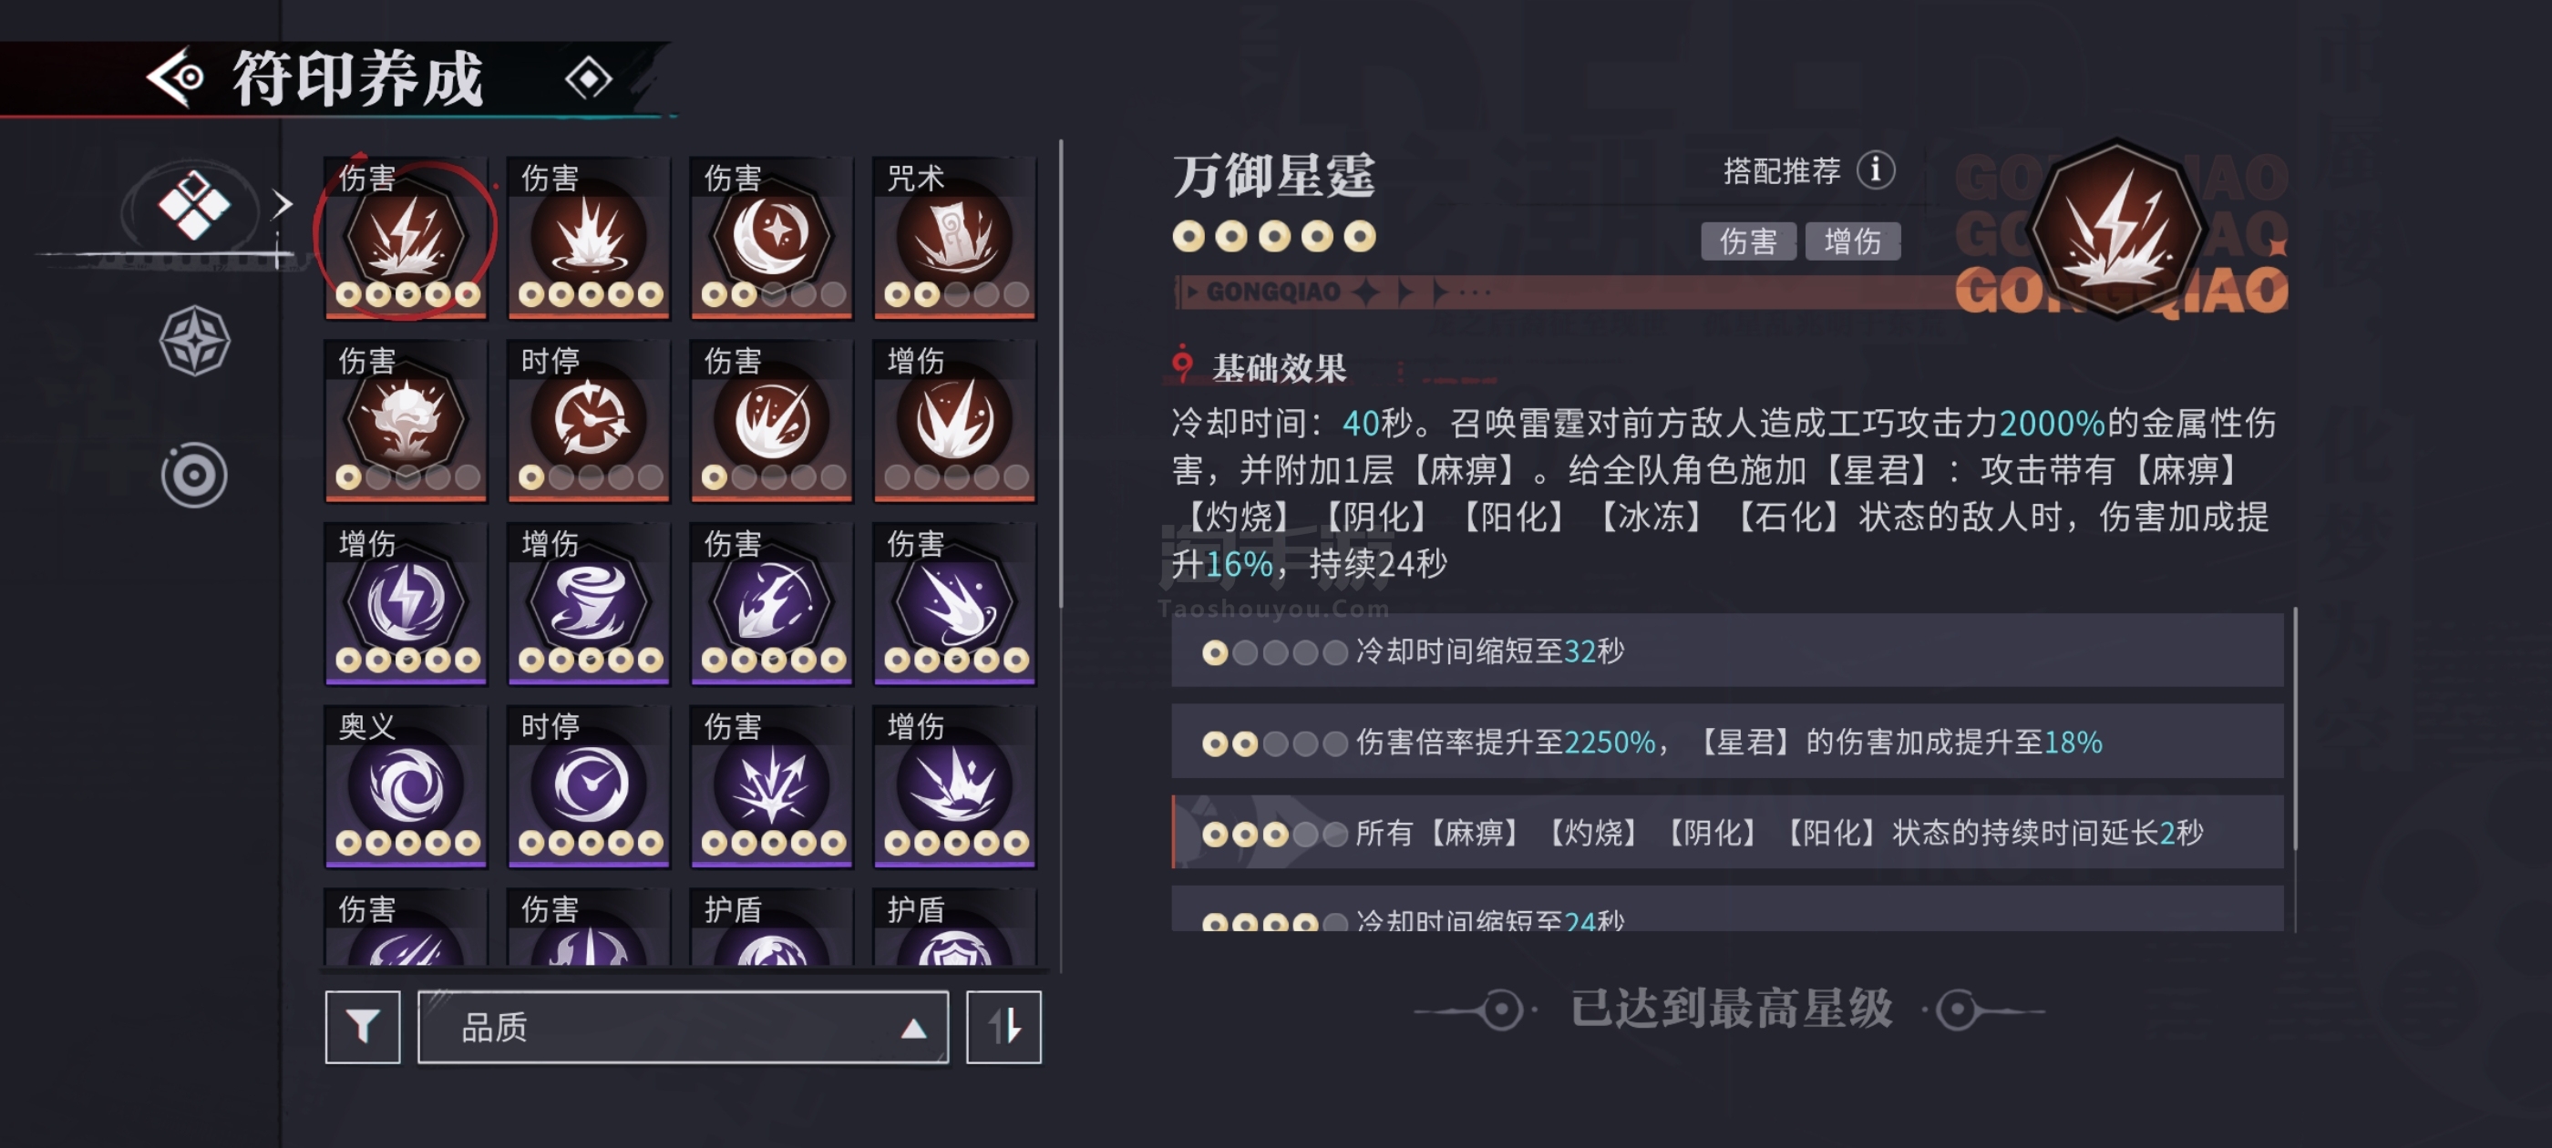Click the 搭配推荐 text link
Viewport: 2552px width, 1148px height.
tap(1780, 171)
